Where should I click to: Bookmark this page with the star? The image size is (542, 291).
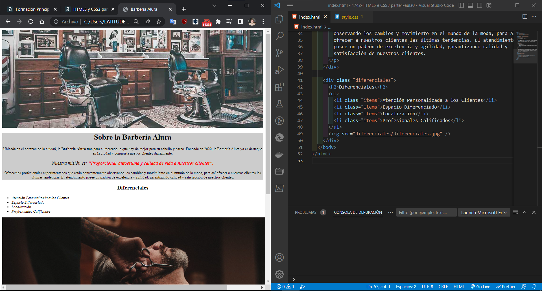159,21
